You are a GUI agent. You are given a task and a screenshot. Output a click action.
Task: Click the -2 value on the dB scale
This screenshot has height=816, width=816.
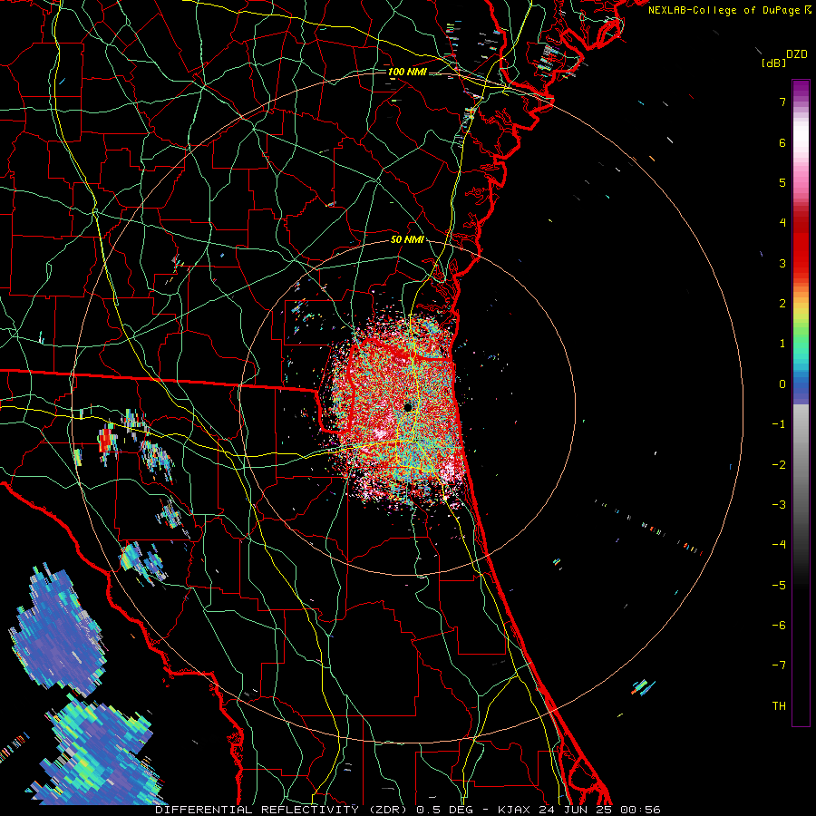(779, 465)
